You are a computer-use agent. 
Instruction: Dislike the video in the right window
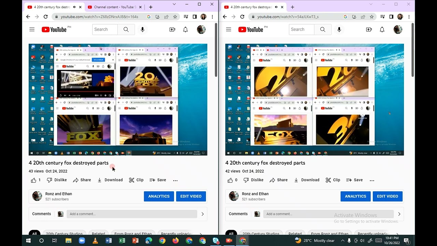tap(253, 180)
